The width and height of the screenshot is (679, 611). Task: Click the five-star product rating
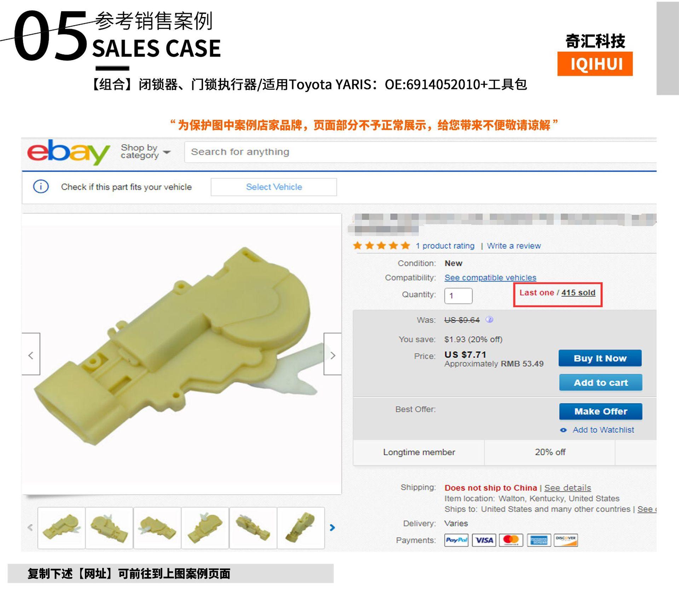(382, 246)
